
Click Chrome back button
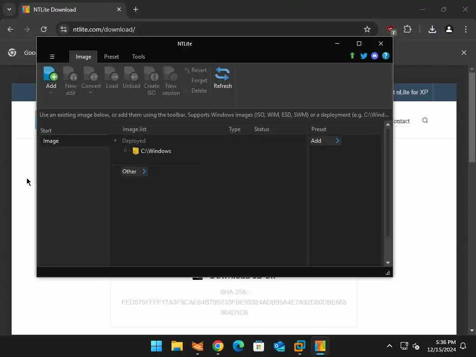[x=10, y=29]
